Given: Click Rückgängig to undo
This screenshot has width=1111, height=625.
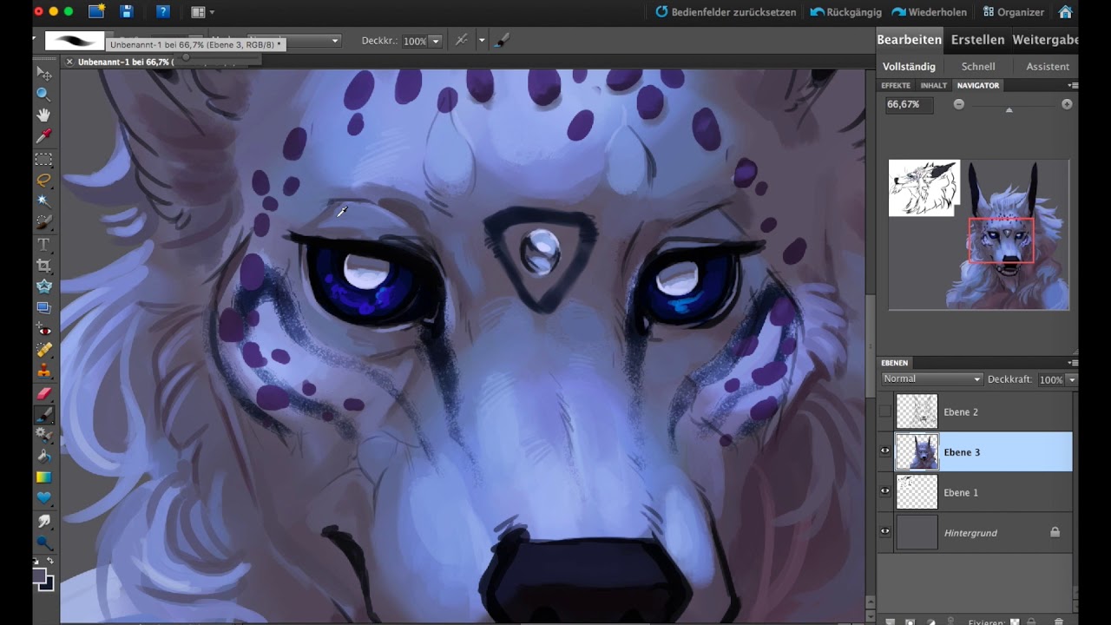Looking at the screenshot, I should click(x=845, y=12).
